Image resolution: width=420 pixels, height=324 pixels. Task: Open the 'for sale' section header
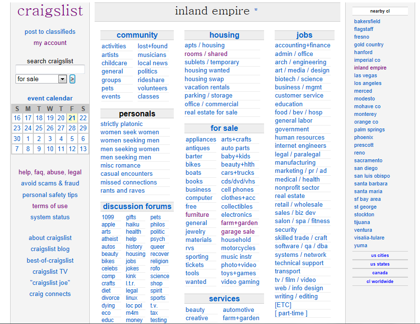[x=224, y=128]
